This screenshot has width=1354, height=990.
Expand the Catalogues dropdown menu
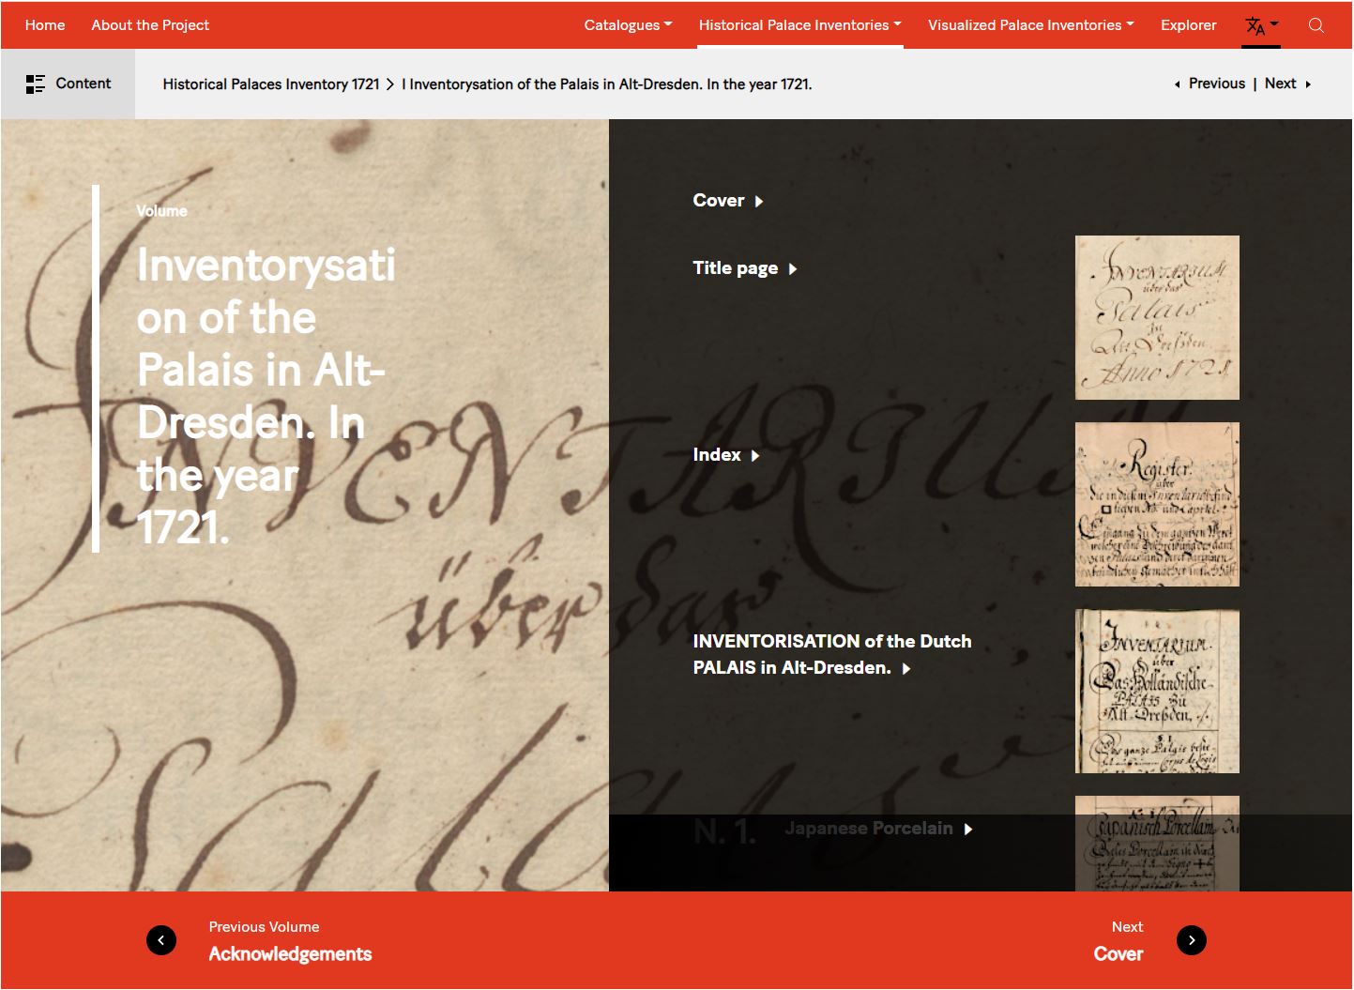pos(628,25)
